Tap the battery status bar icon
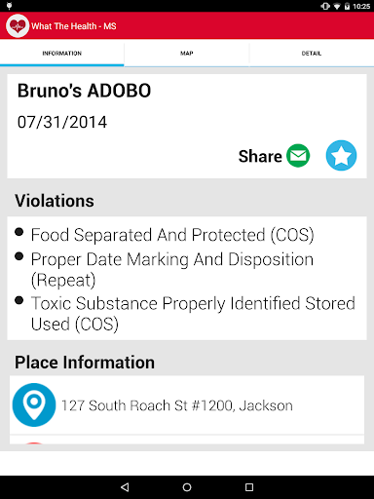This screenshot has width=374, height=499. coord(347,6)
